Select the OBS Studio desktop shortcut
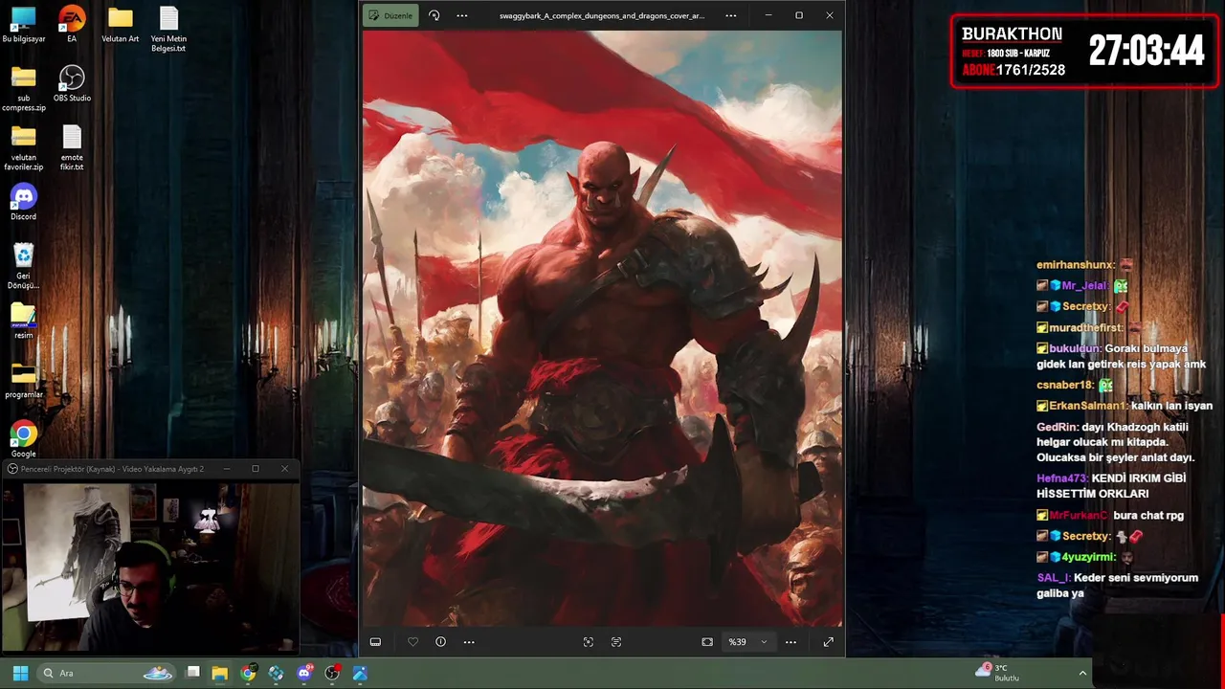The height and width of the screenshot is (689, 1225). pos(72,84)
